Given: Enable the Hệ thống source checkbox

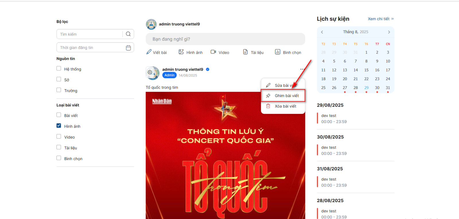Looking at the screenshot, I should coord(59,68).
